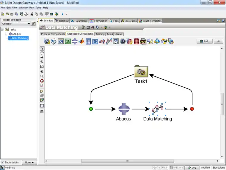Screen dimensions: 226x170
Task: Select the Pause component icon
Action: coord(123,41)
